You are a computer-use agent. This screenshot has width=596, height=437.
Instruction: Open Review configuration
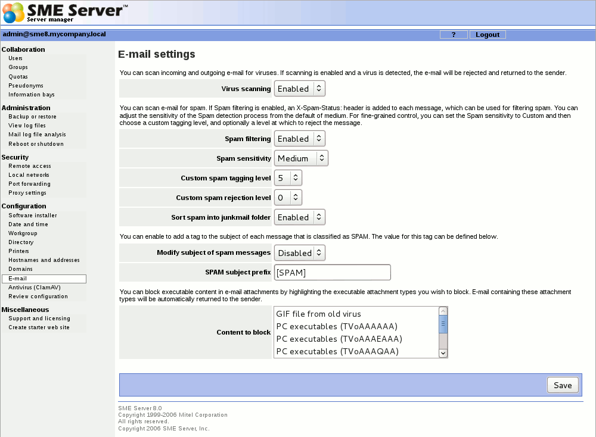(38, 296)
